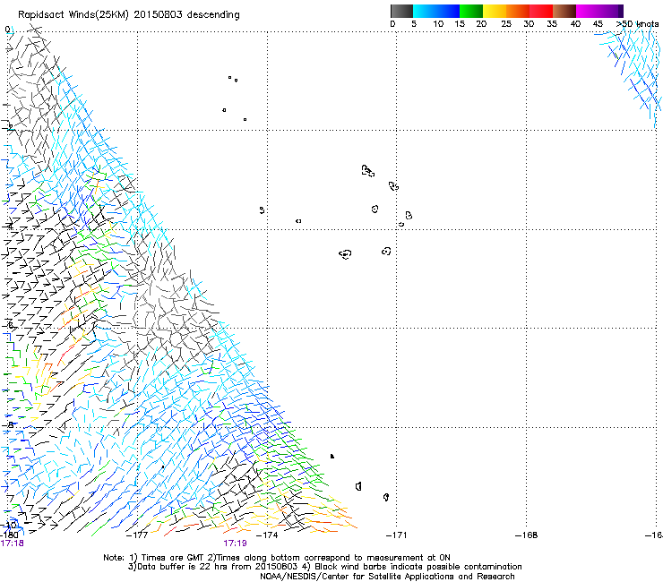Click the 'Note: 1) Times are GMT' footnote line

click(277, 558)
